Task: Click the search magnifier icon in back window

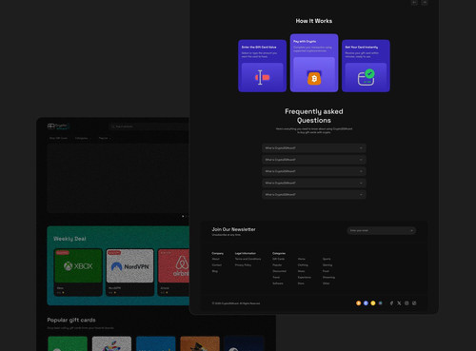Action: click(x=112, y=127)
